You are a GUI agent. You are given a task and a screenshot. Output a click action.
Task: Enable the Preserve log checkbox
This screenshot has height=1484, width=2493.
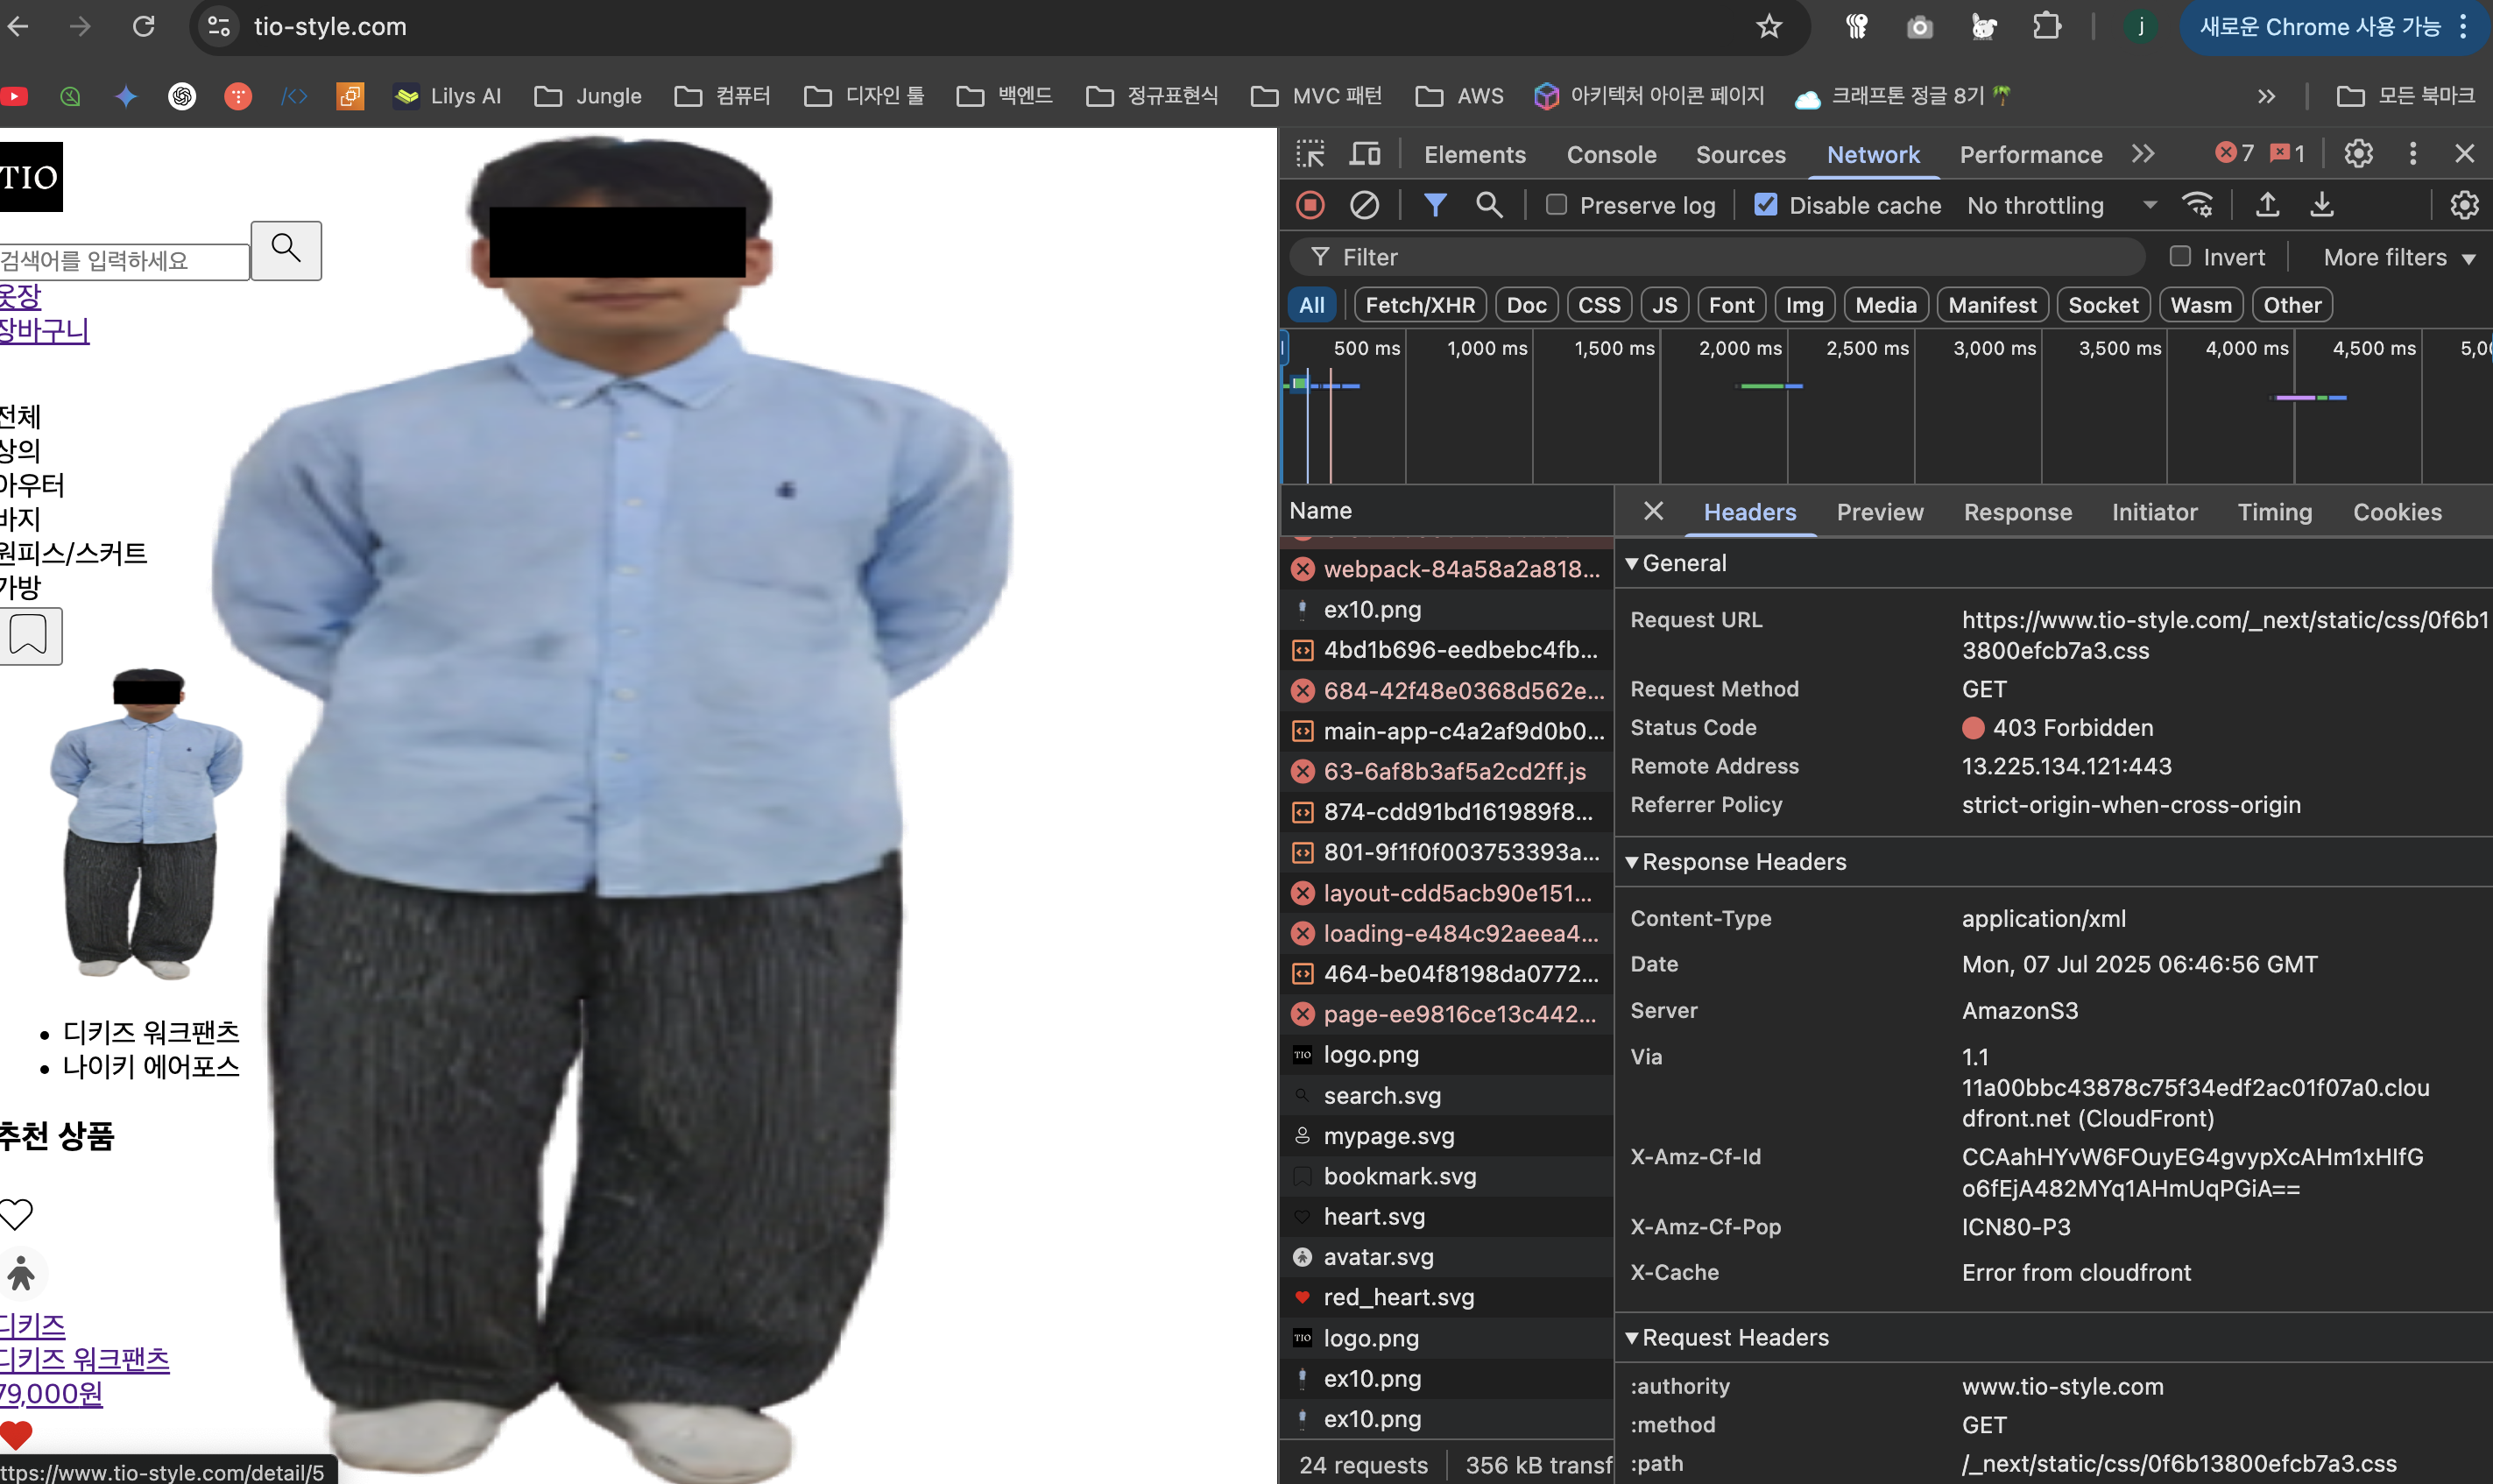tap(1557, 206)
